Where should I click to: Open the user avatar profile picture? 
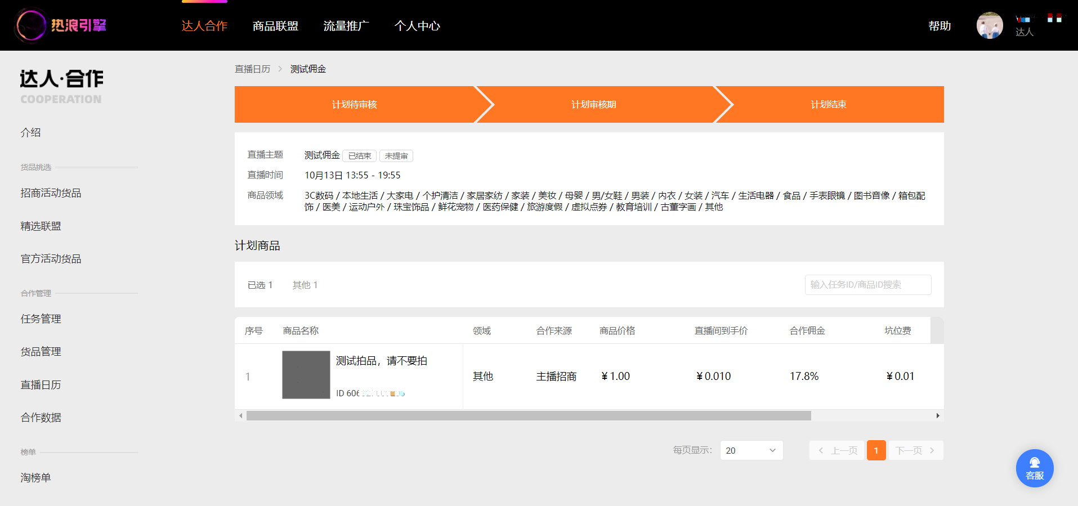pos(989,25)
